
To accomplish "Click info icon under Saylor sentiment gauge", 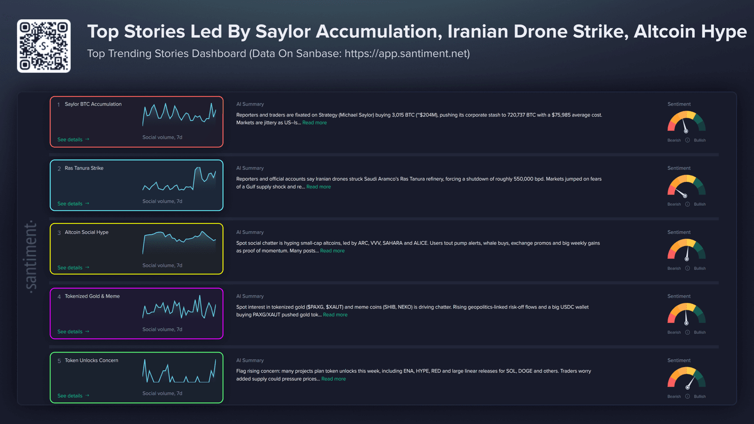I will click(x=687, y=140).
